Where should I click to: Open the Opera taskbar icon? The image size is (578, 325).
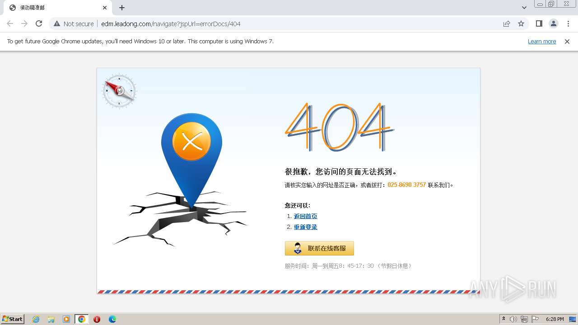point(97,319)
